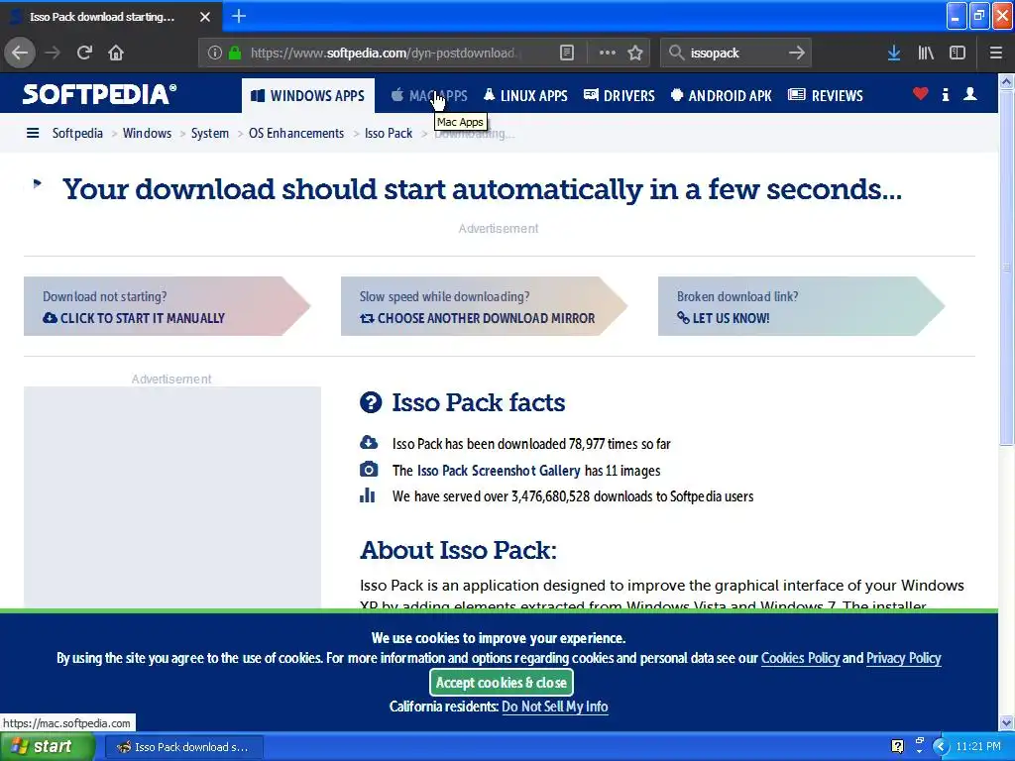Click the help icon in the system tray
This screenshot has height=761, width=1015.
tap(897, 746)
